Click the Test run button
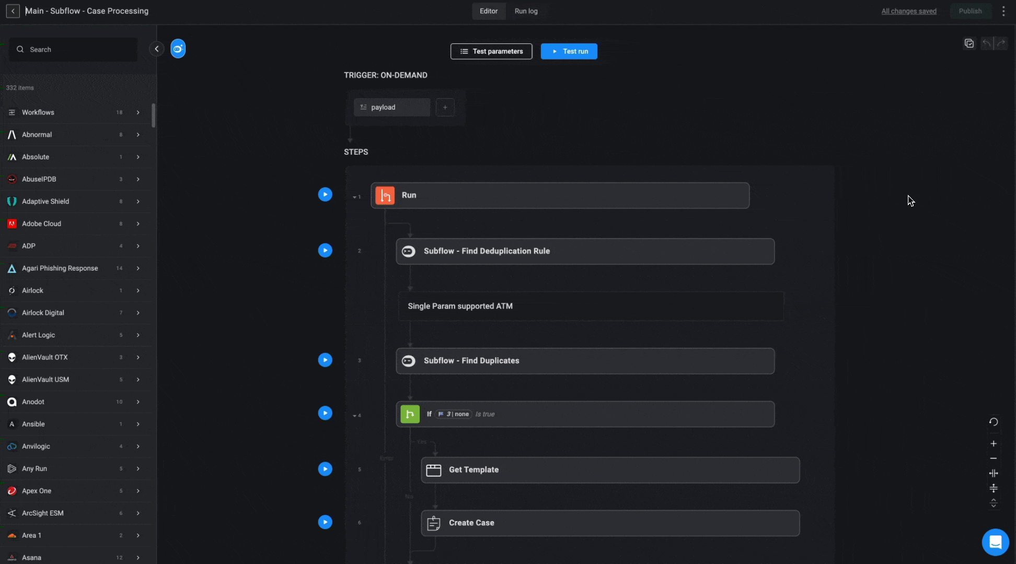1016x564 pixels. click(569, 51)
